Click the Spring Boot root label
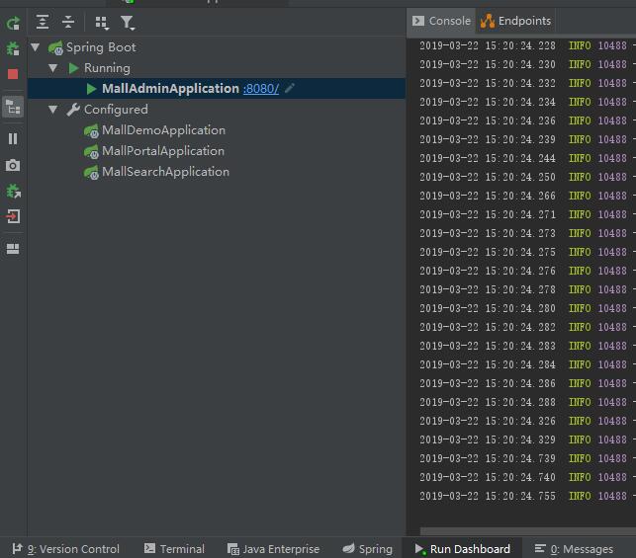The image size is (636, 558). click(101, 47)
